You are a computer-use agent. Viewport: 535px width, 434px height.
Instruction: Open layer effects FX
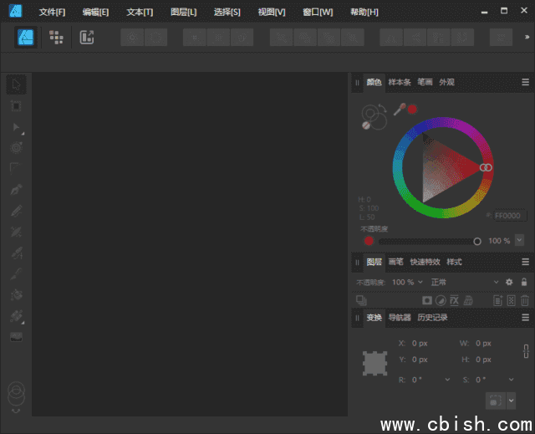click(455, 300)
